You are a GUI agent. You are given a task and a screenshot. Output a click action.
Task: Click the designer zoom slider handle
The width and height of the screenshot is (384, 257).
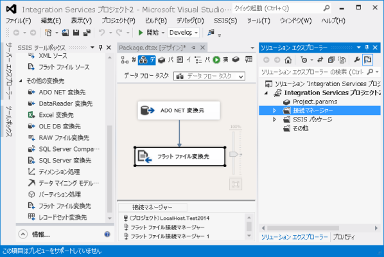pos(234,154)
